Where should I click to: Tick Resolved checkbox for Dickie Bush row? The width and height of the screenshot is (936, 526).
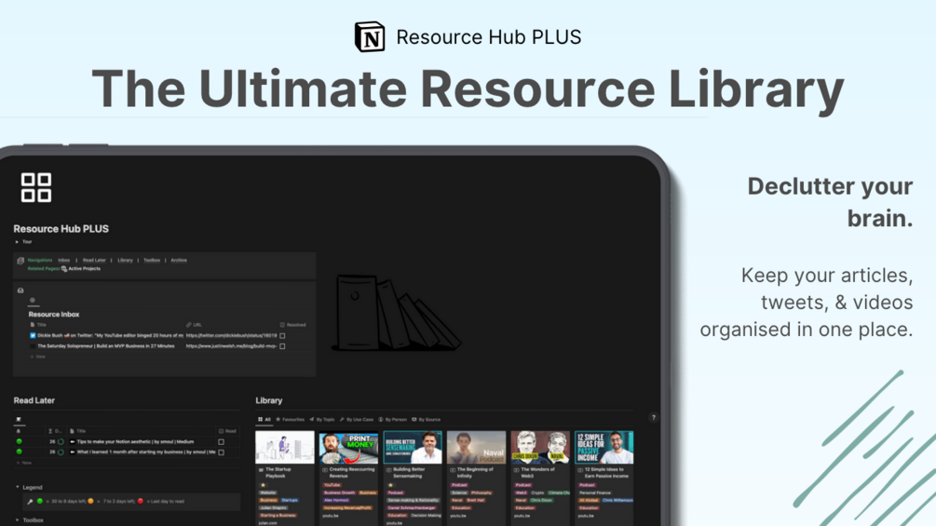tap(282, 336)
